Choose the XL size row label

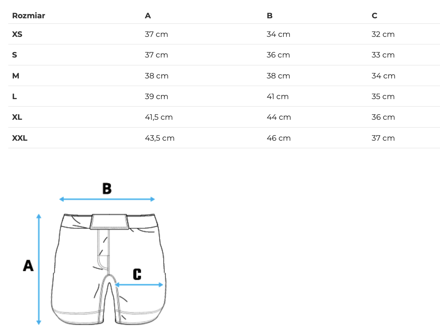click(17, 117)
